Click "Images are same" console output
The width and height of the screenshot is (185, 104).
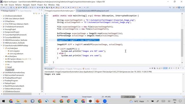pyautogui.click(x=52, y=74)
